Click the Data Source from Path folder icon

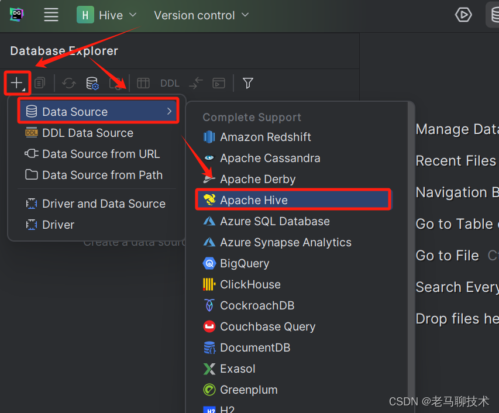click(32, 175)
